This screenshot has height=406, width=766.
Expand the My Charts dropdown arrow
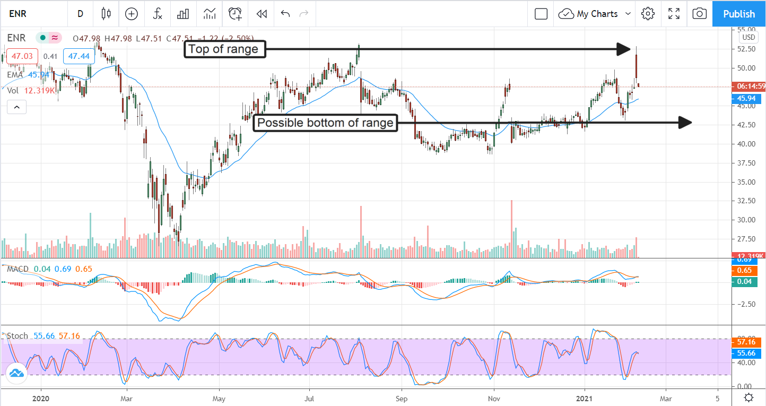pos(628,14)
